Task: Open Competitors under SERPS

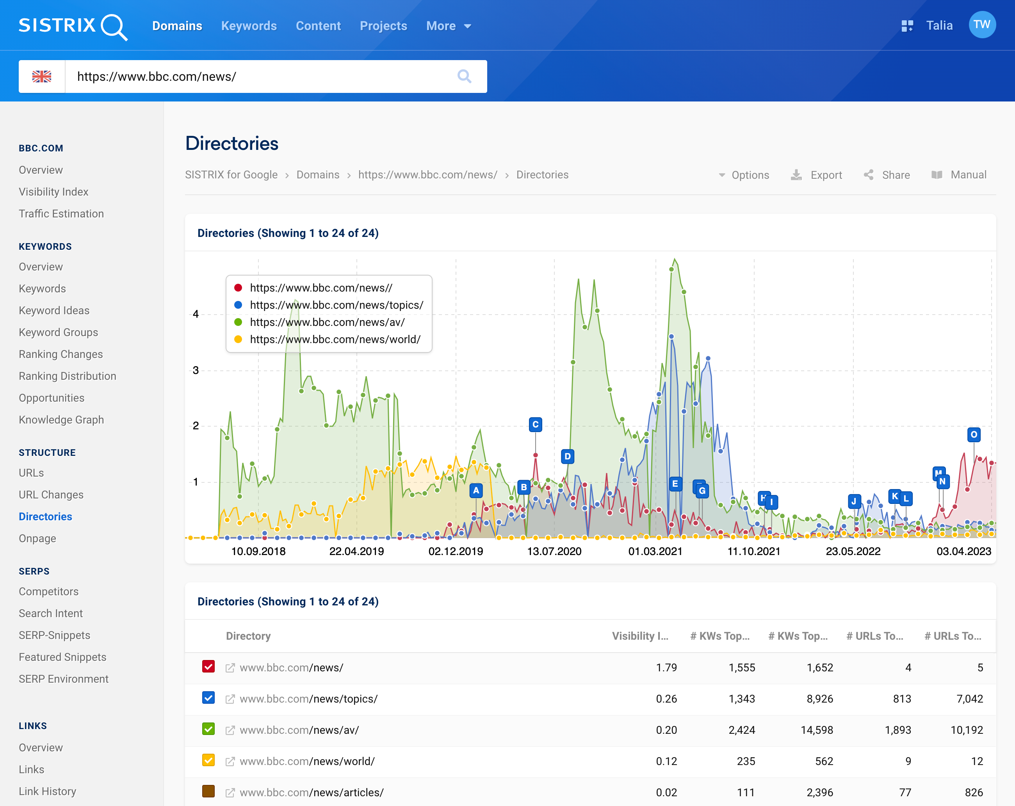Action: tap(48, 591)
